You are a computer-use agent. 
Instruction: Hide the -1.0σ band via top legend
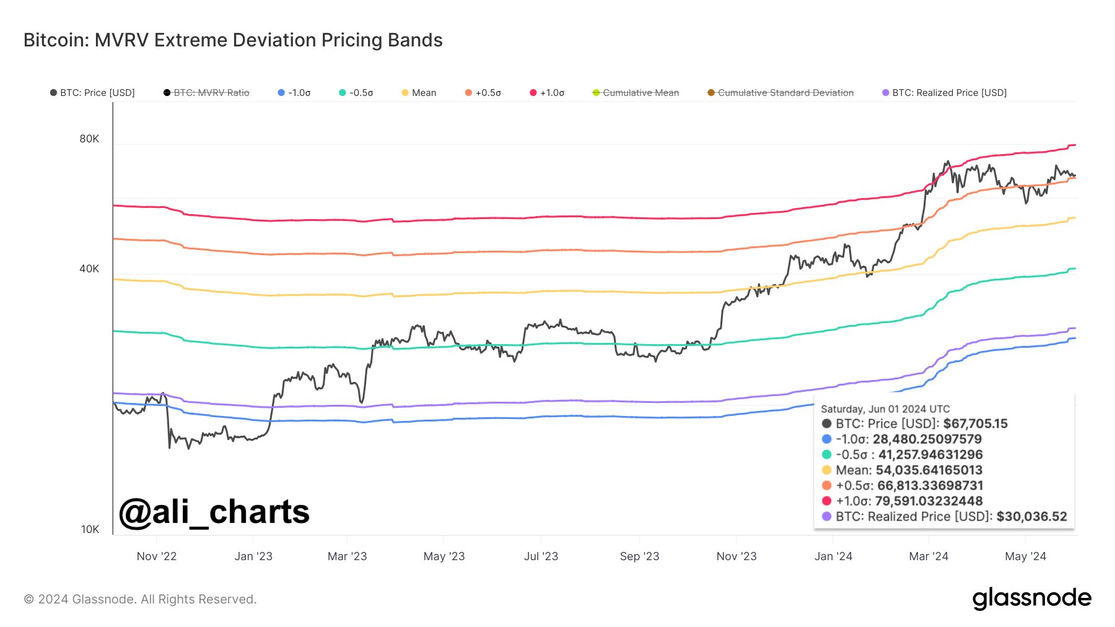coord(294,93)
